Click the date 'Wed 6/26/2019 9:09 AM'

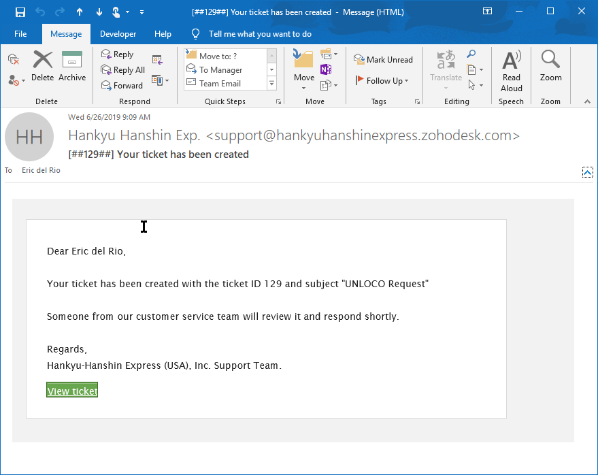coord(109,117)
